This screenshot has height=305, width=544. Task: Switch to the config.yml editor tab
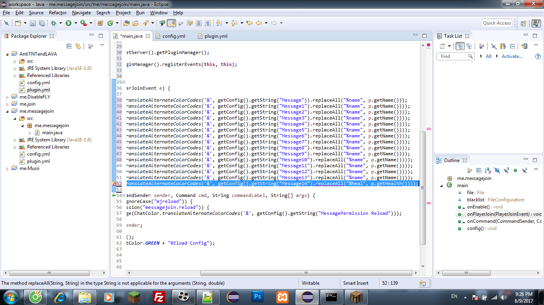point(174,36)
